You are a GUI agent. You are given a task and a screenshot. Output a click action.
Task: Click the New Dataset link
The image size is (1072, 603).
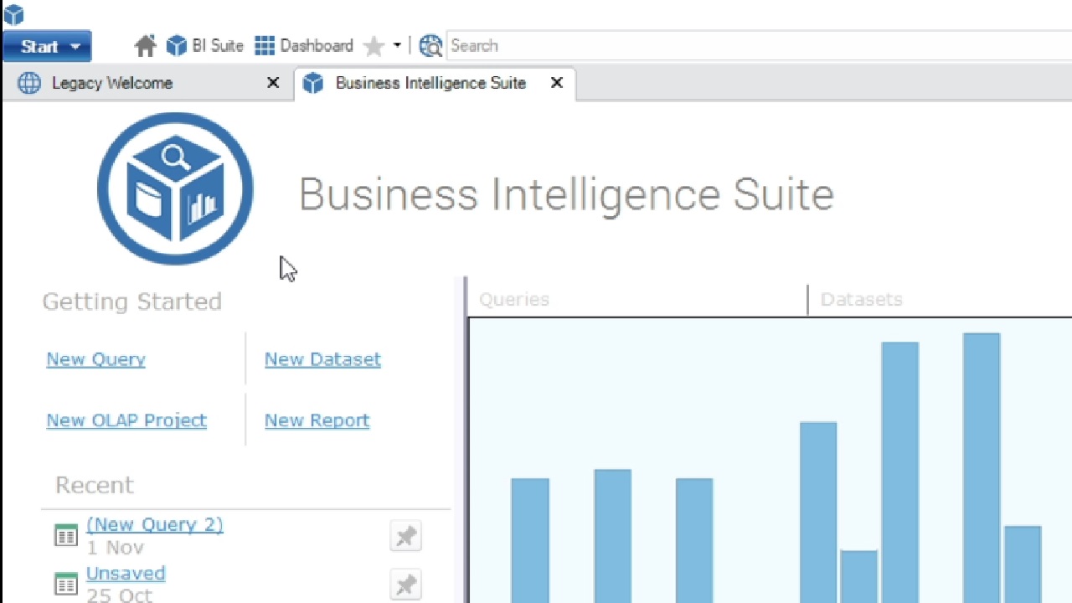tap(322, 359)
